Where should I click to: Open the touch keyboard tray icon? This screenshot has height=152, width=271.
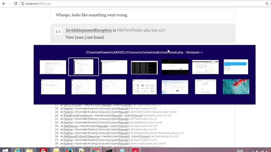pos(240,151)
